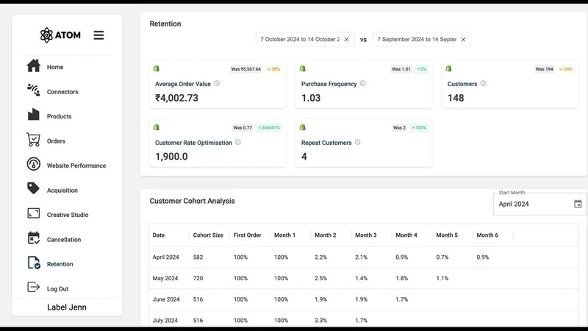Clear the 7 September 2024 date range
The width and height of the screenshot is (588, 331).
click(x=464, y=40)
